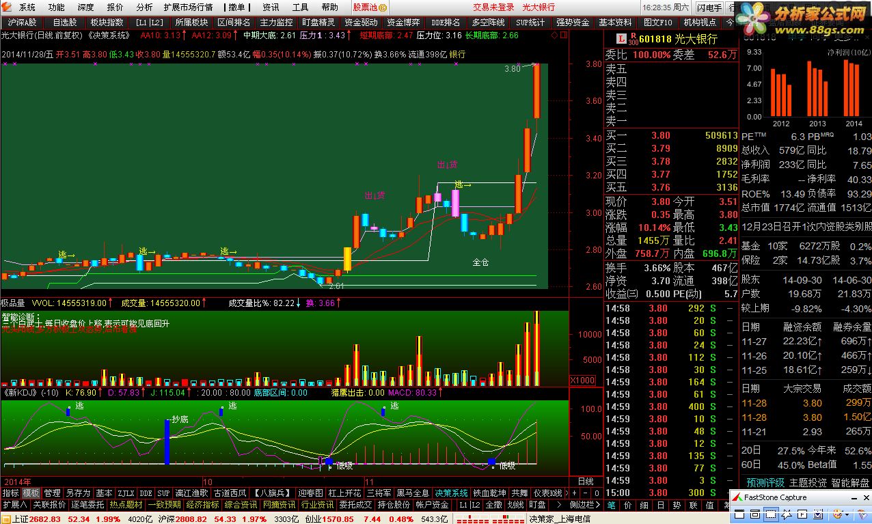Open the 资讯 menu
872x524 pixels.
click(271, 8)
